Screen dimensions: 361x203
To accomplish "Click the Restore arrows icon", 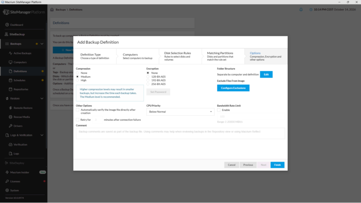I will point(7,99).
